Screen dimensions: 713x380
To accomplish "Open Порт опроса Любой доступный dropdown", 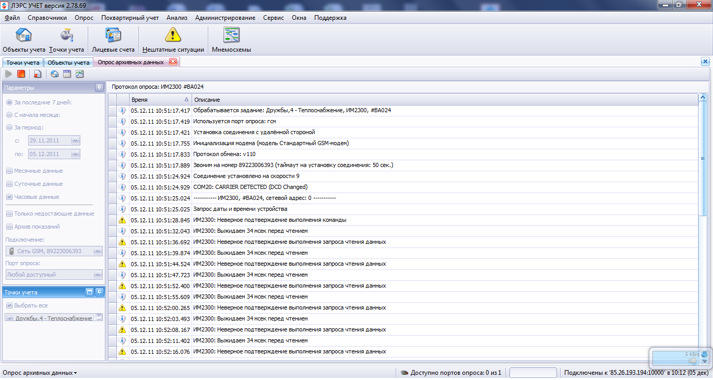I will [x=98, y=275].
